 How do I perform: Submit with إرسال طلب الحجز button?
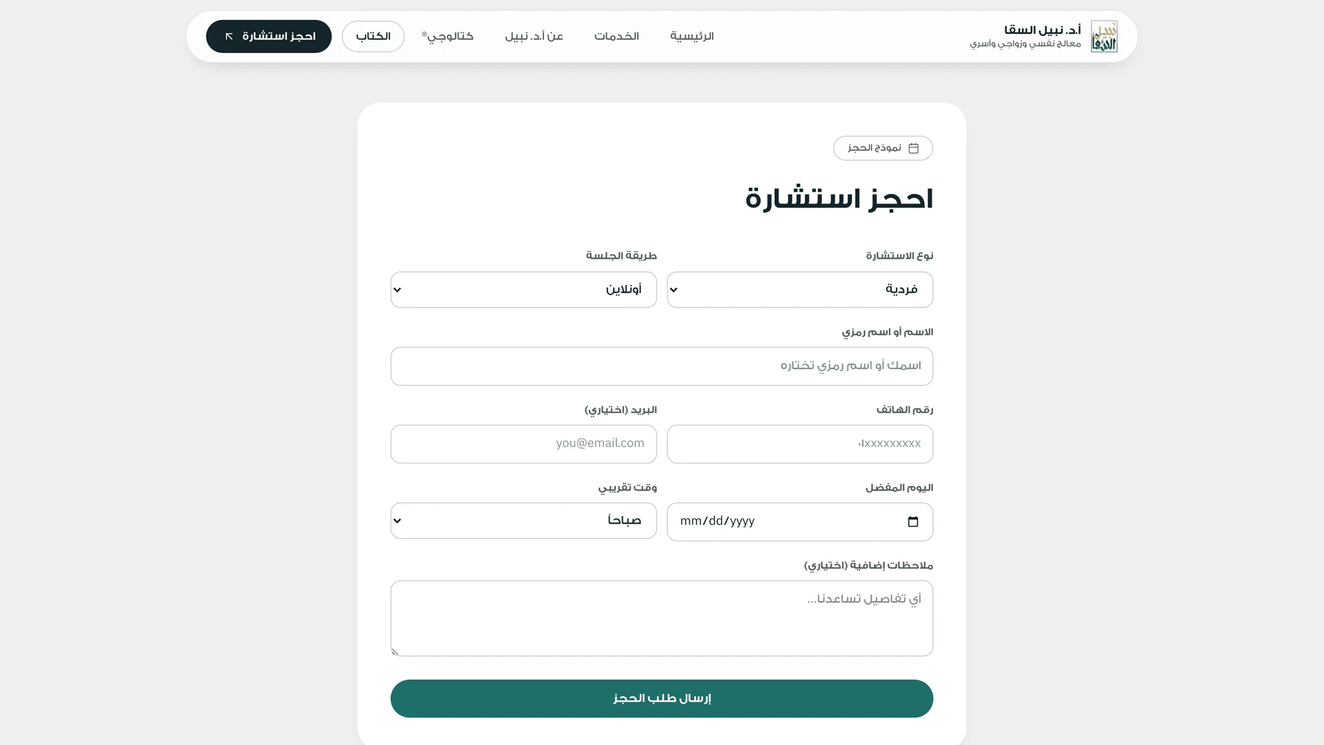662,699
